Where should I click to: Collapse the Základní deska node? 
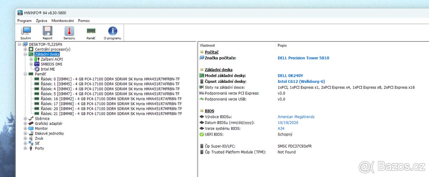pyautogui.click(x=25, y=54)
